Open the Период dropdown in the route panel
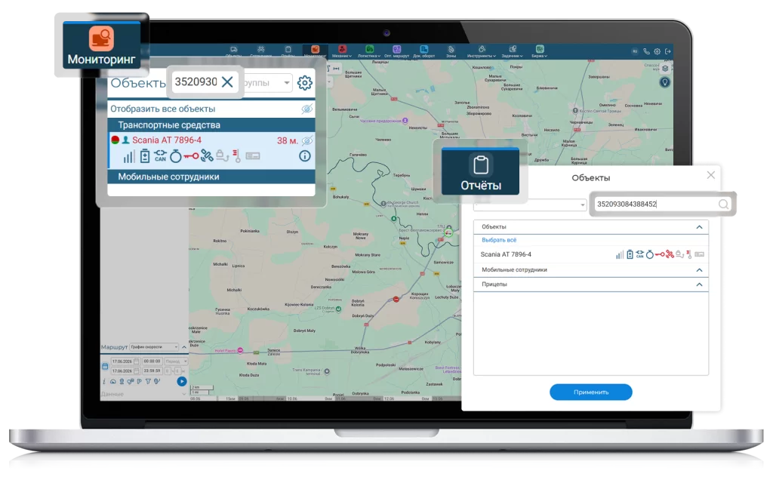 (176, 361)
